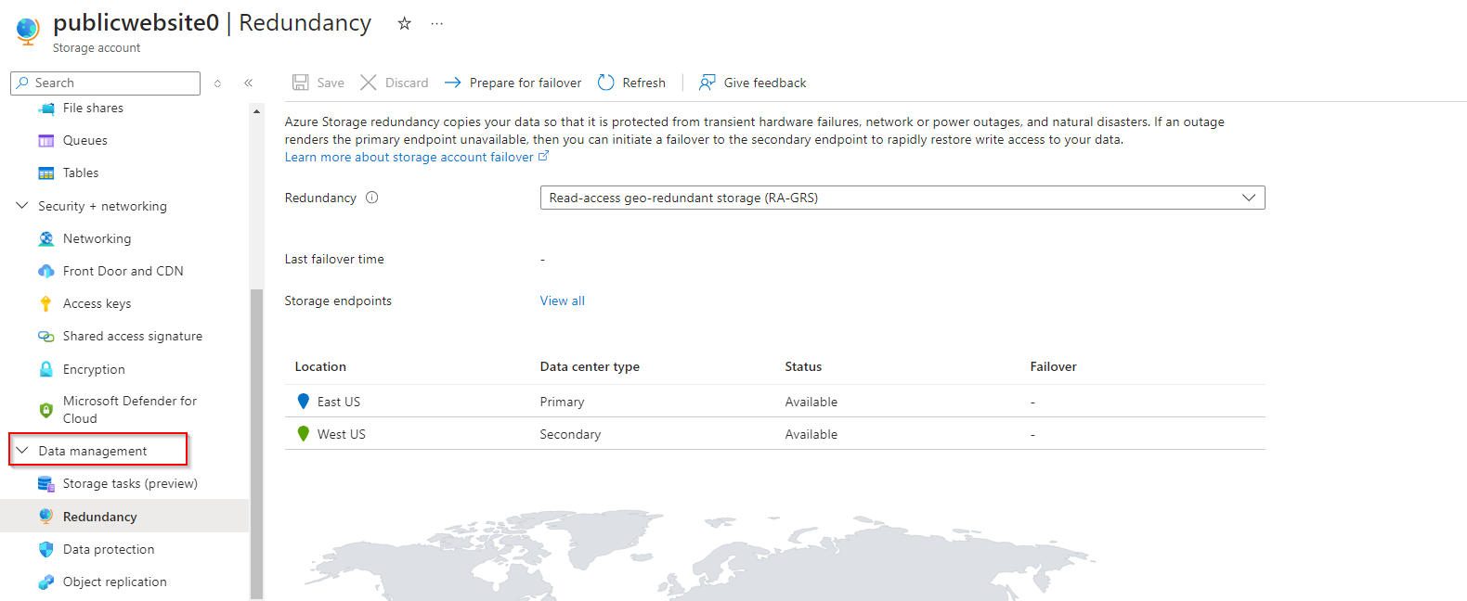The image size is (1467, 601).
Task: Collapse the Data management section
Action: [x=22, y=451]
